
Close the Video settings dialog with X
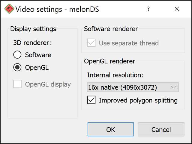[x=177, y=9]
